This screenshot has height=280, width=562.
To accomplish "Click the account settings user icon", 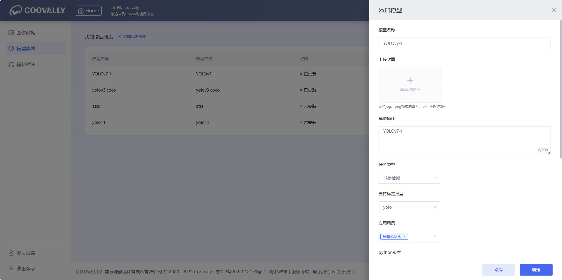I will [x=11, y=253].
